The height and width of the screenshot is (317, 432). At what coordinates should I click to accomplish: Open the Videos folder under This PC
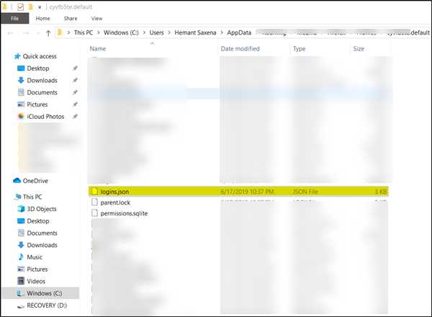click(36, 282)
